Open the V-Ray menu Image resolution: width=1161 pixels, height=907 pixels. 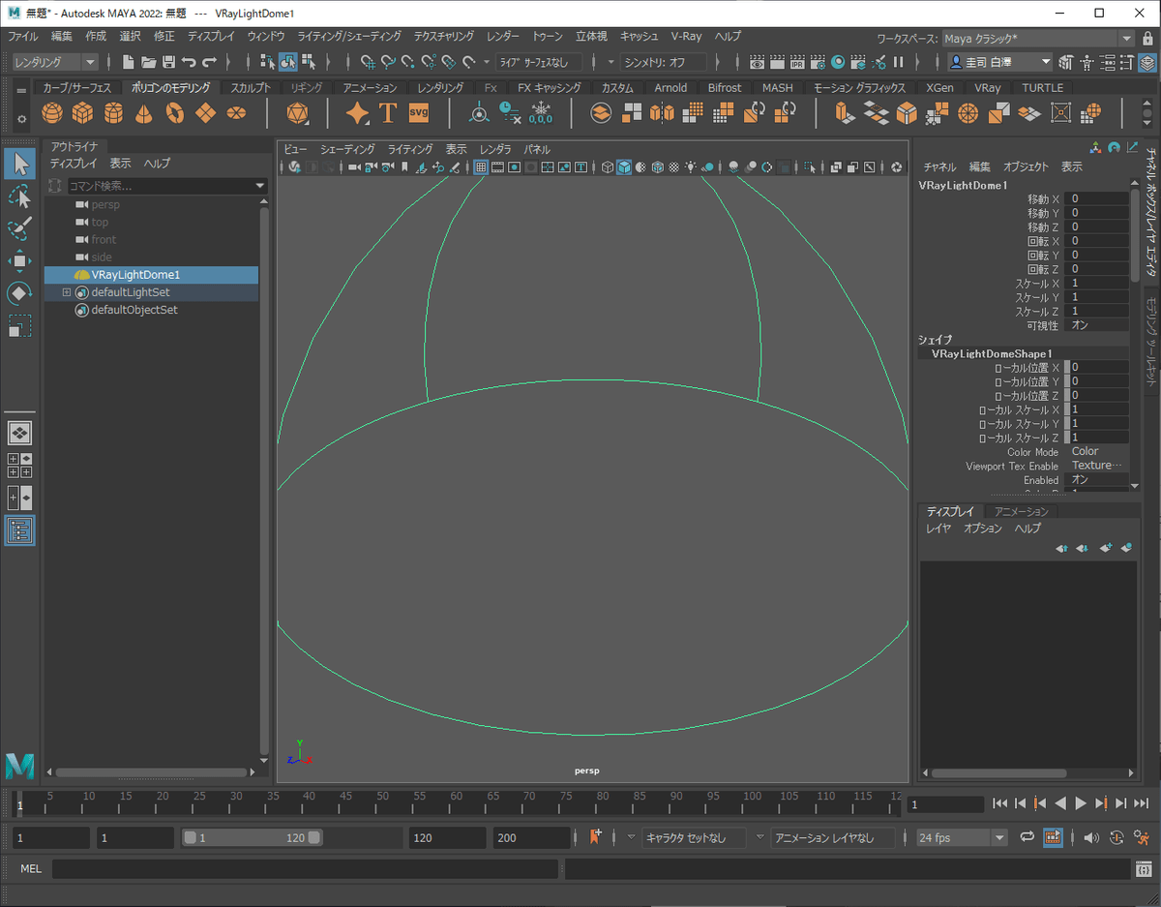click(x=686, y=36)
